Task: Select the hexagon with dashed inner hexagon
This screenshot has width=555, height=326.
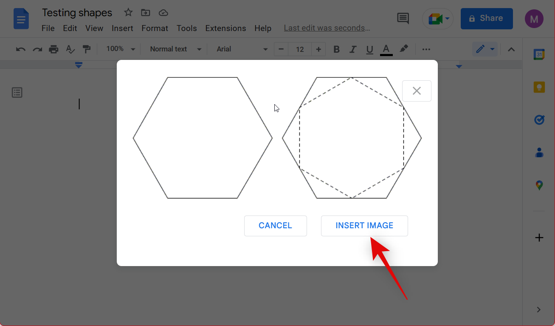Action: 352,138
